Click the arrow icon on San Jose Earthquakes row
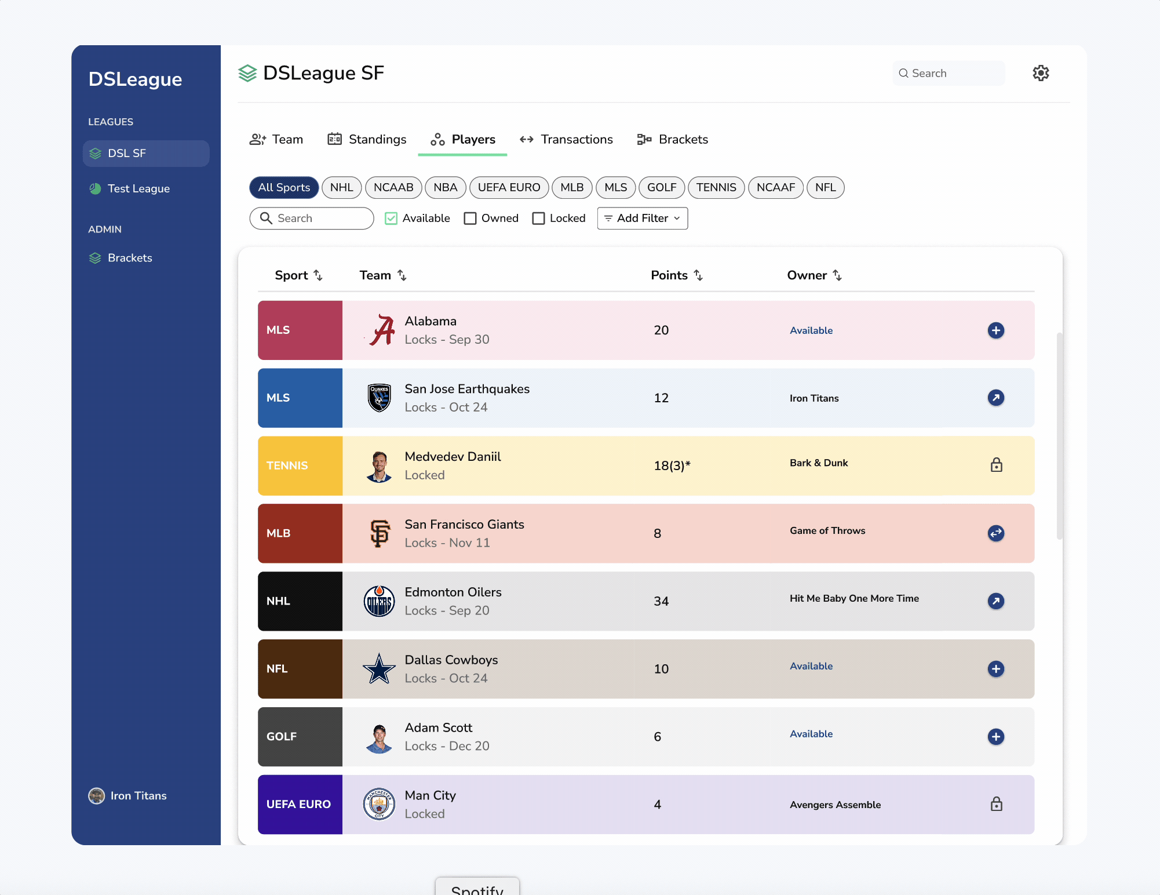Image resolution: width=1160 pixels, height=895 pixels. tap(995, 398)
